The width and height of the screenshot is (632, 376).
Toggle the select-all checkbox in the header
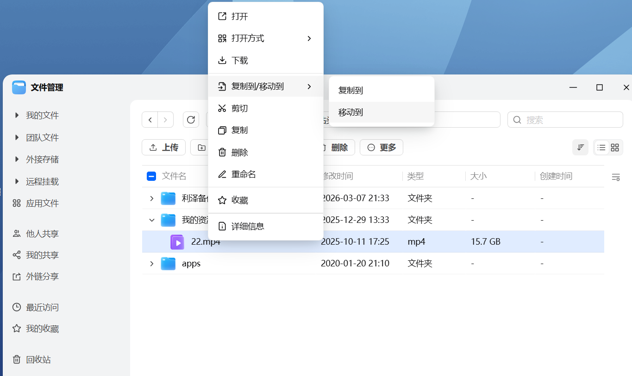(x=151, y=176)
